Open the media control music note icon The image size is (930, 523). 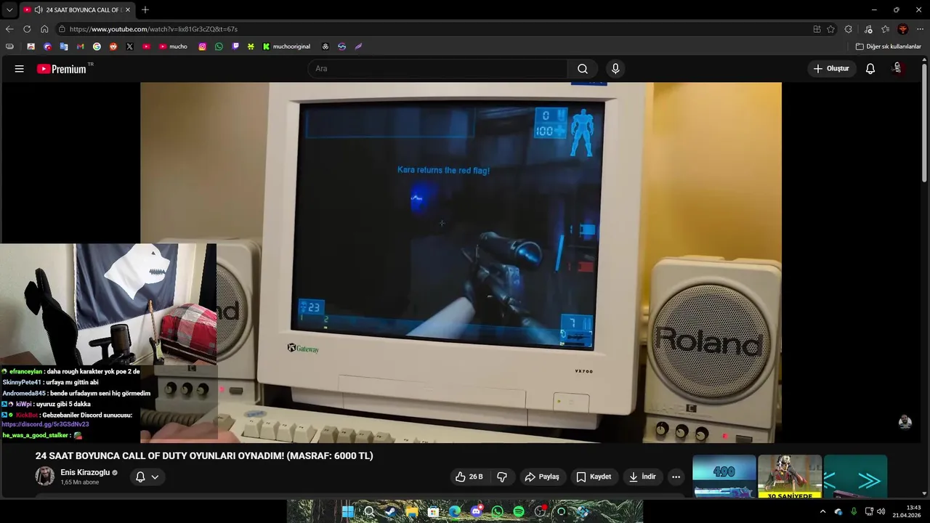(868, 29)
